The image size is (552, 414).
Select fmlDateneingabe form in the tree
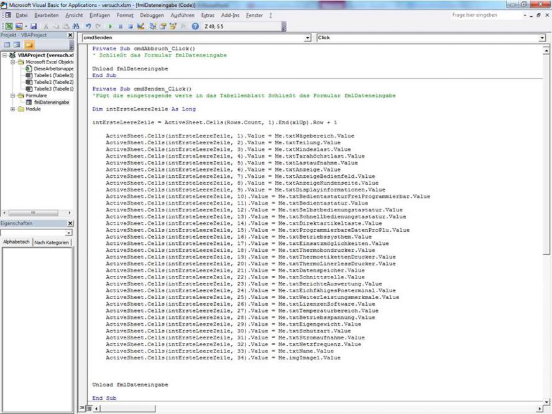[51, 102]
